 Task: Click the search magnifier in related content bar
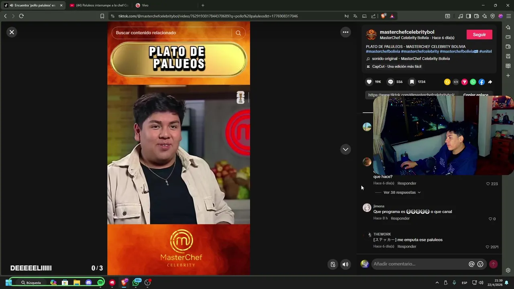coord(238,33)
